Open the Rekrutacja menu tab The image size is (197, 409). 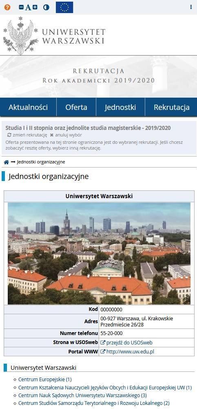pyautogui.click(x=171, y=107)
